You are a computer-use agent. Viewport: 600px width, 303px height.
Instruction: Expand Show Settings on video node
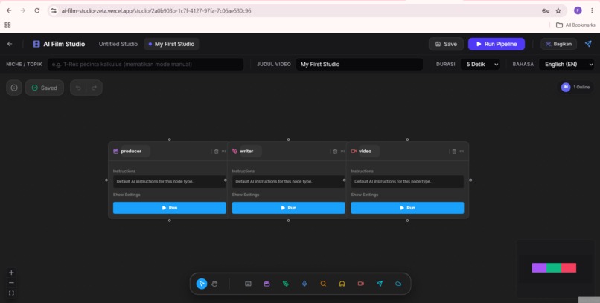365,195
